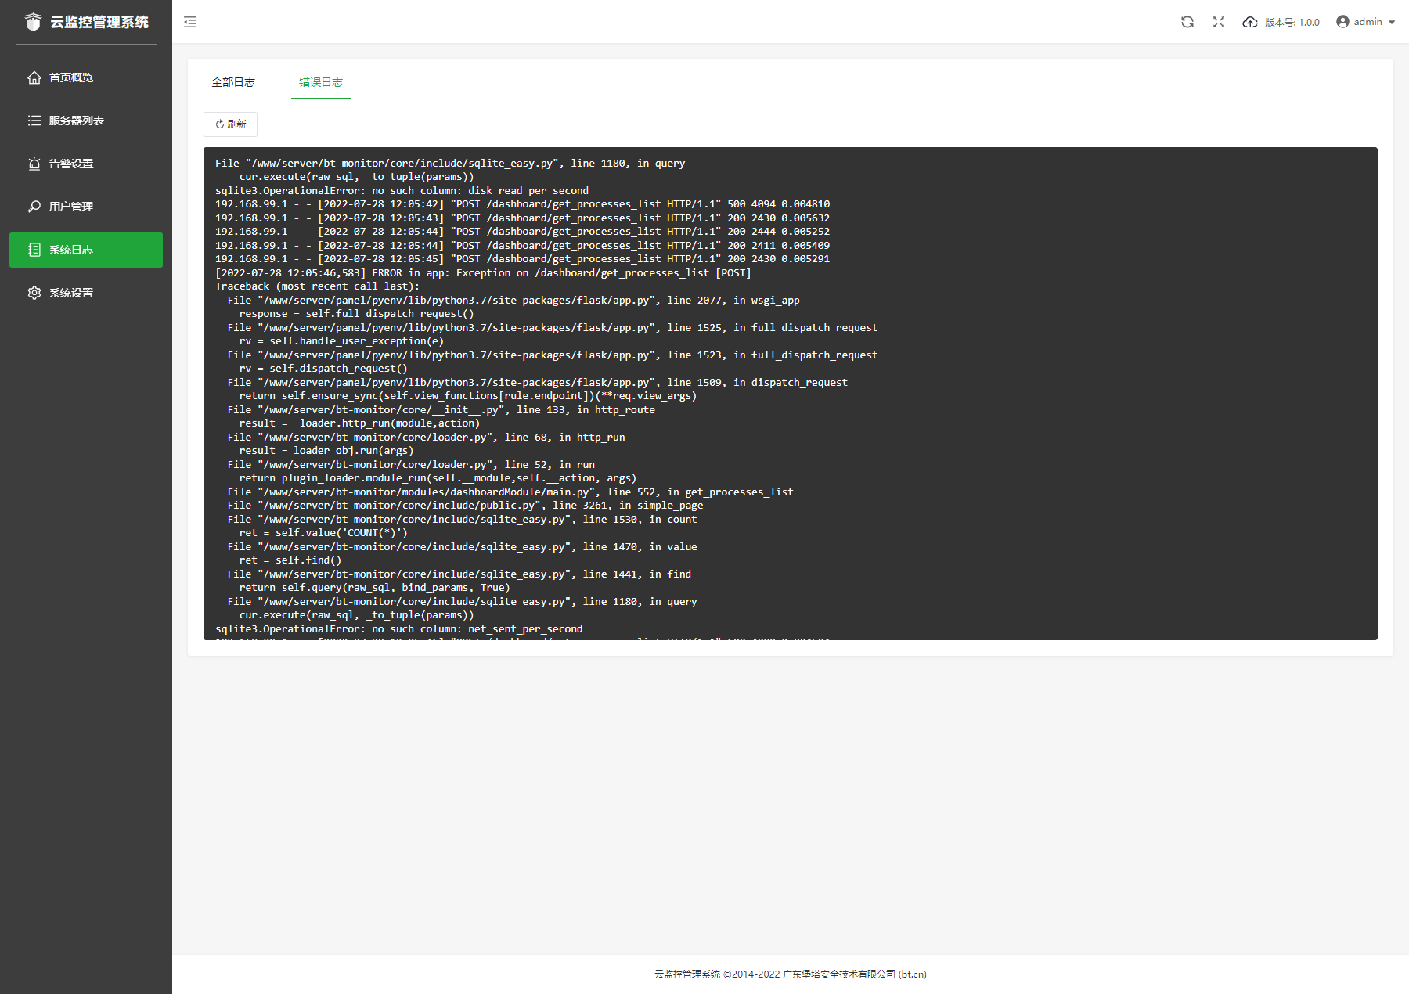Click the refresh page icon in the top bar

tap(1187, 22)
